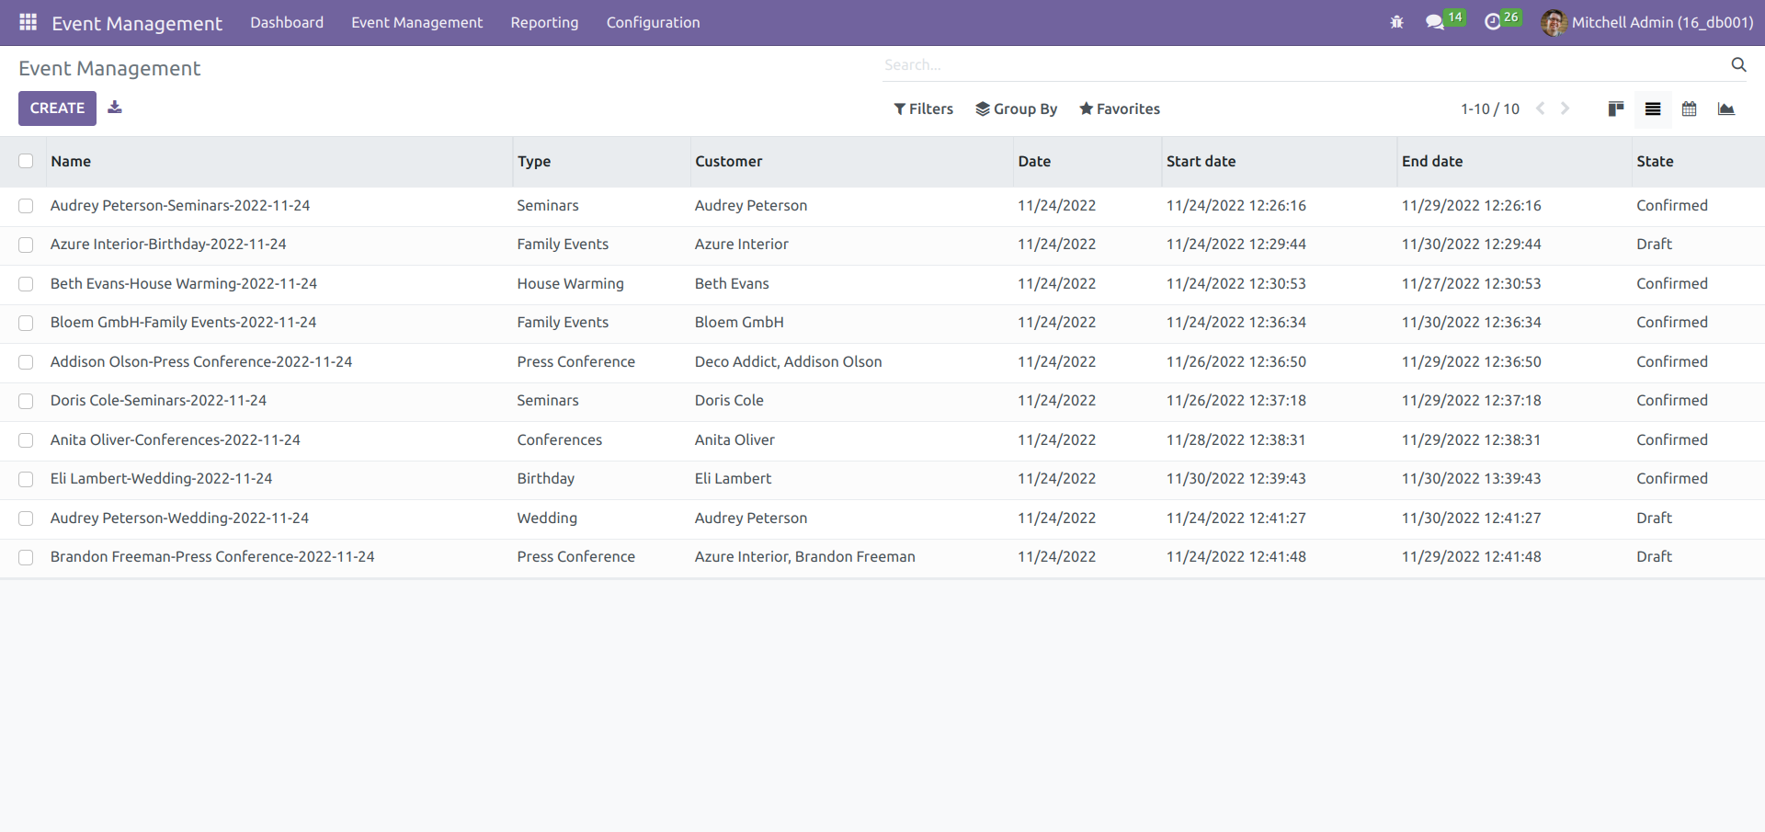Check the Doris Cole-Seminars row checkbox

(x=26, y=401)
